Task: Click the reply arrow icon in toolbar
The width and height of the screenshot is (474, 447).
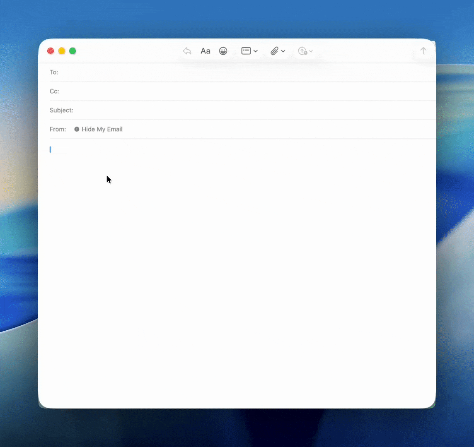Action: (187, 51)
